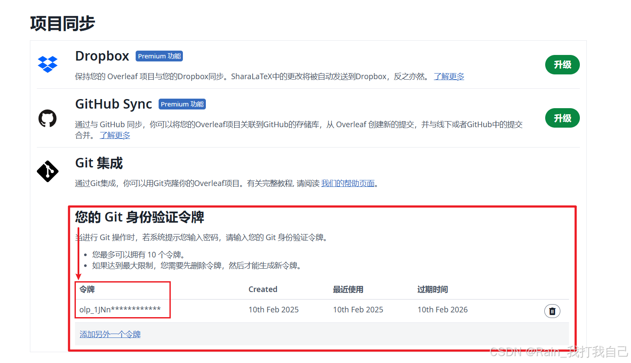Screen dimensions: 631x363
Task: Click the 最近使用 column header
Action: point(348,289)
